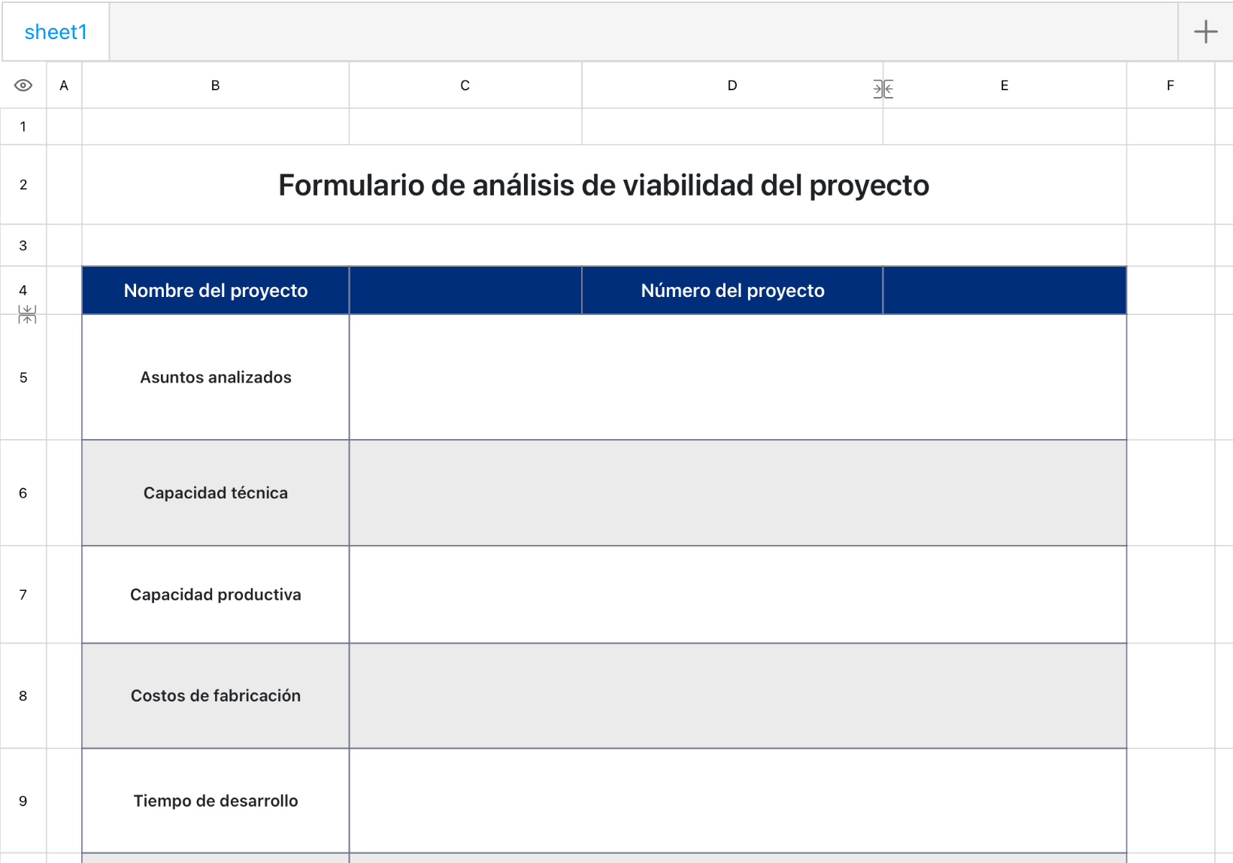Select row 1 header

23,126
